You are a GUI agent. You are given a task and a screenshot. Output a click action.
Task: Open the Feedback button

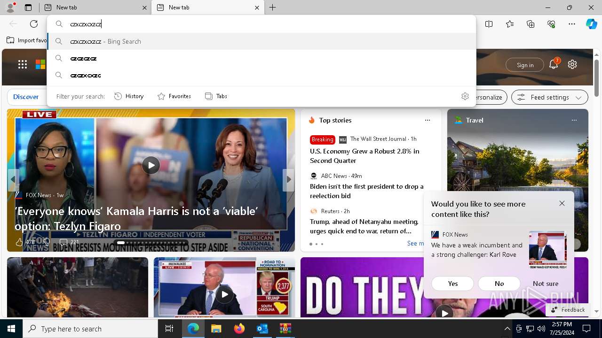(568, 310)
